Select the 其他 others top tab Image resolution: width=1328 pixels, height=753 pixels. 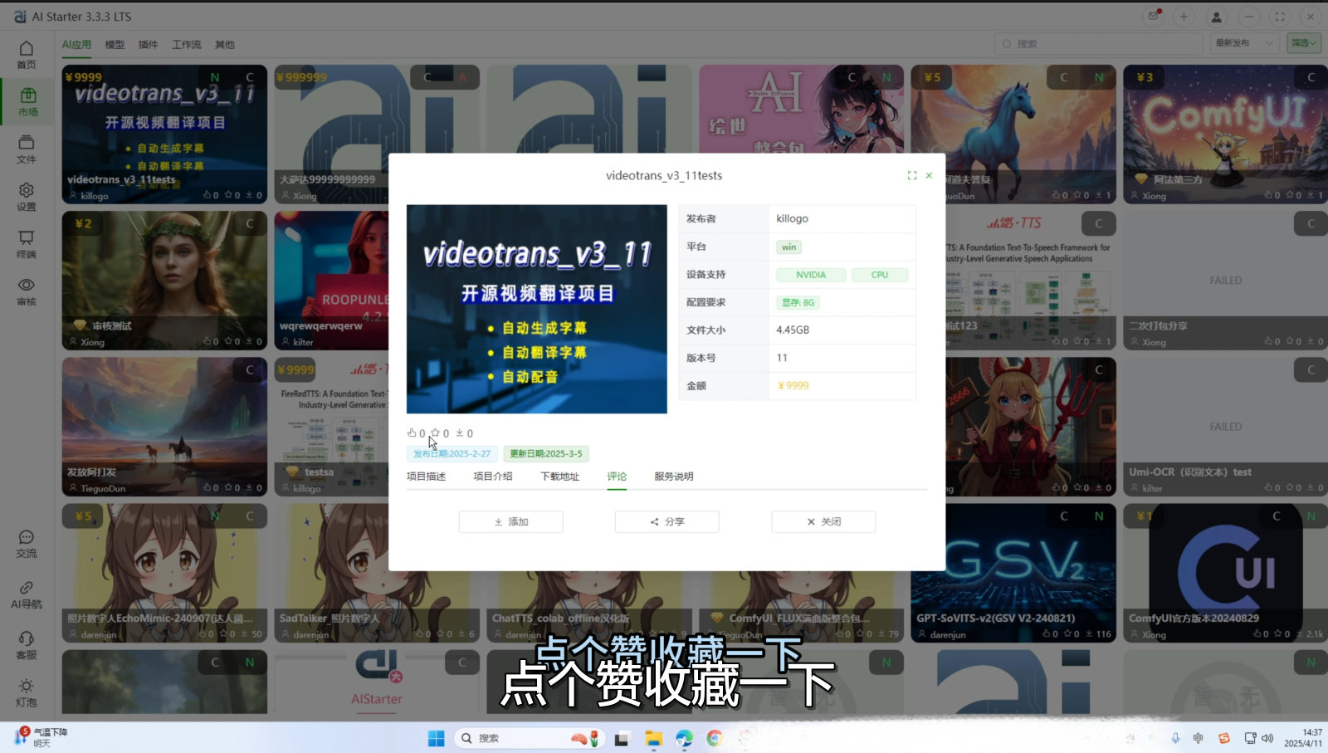pyautogui.click(x=225, y=45)
